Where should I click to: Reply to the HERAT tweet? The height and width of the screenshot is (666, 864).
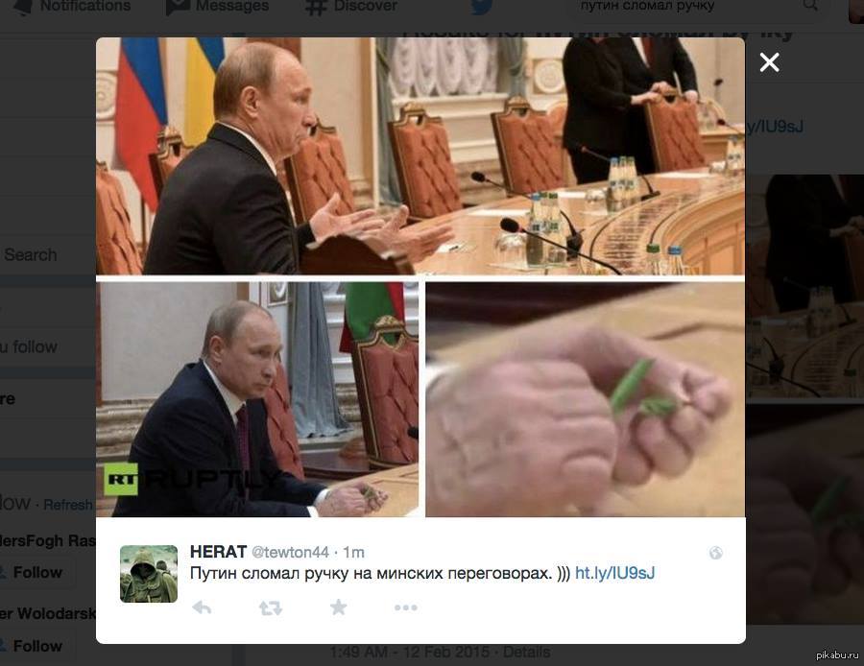point(202,607)
